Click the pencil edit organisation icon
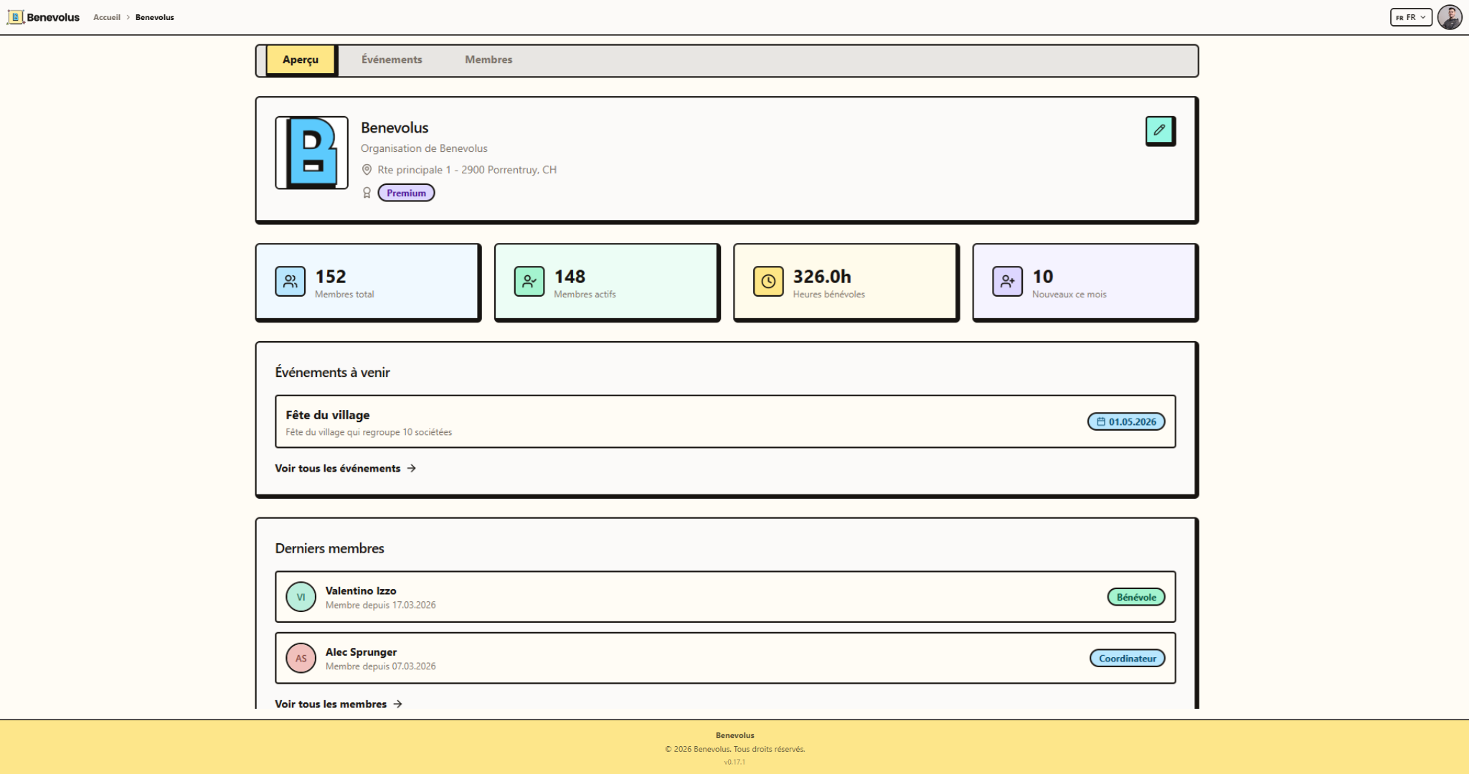Screen dimensions: 1469x774 1160,130
